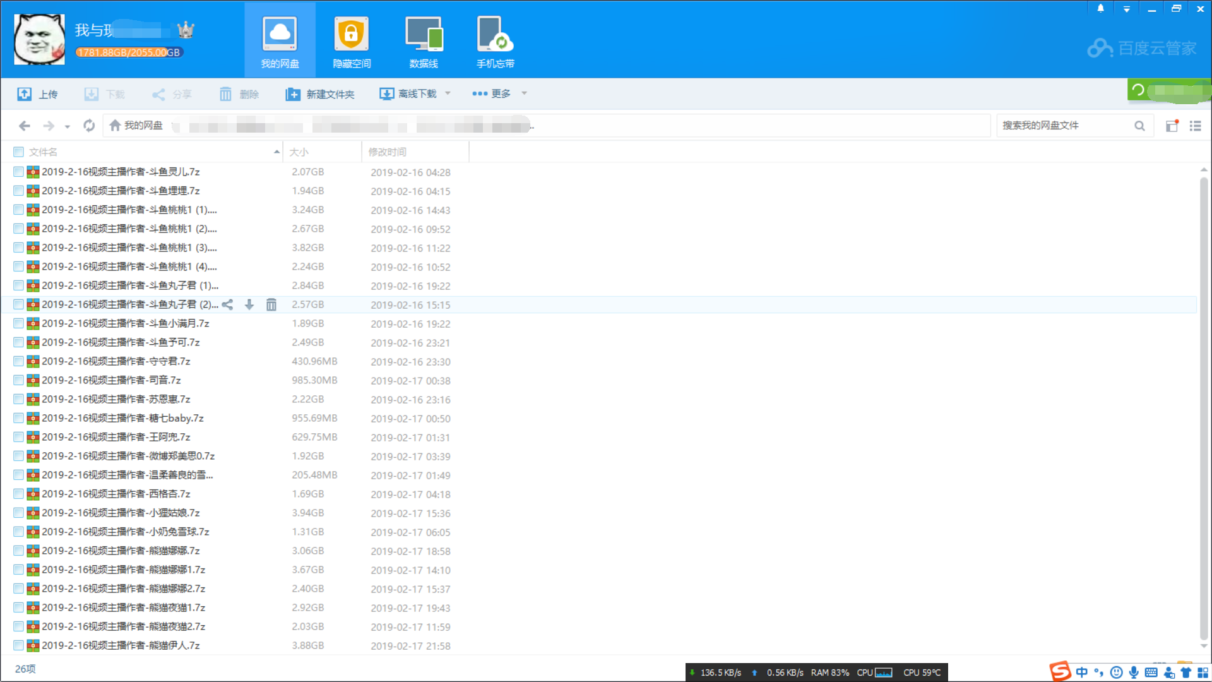
Task: Create a folder with 新建文件夹
Action: [x=319, y=94]
